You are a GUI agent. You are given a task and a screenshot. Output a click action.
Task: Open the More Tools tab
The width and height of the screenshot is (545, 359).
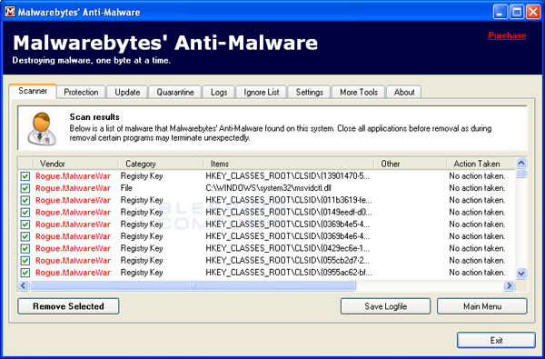pos(359,92)
